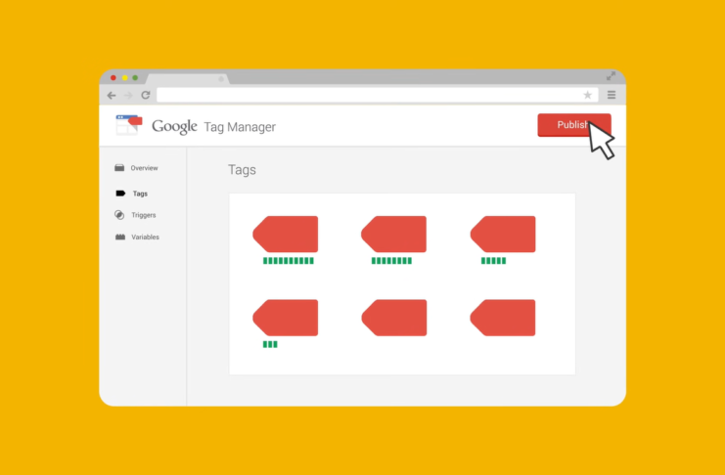This screenshot has height=475, width=725.
Task: Click the Variables icon in the sidebar
Action: [119, 237]
